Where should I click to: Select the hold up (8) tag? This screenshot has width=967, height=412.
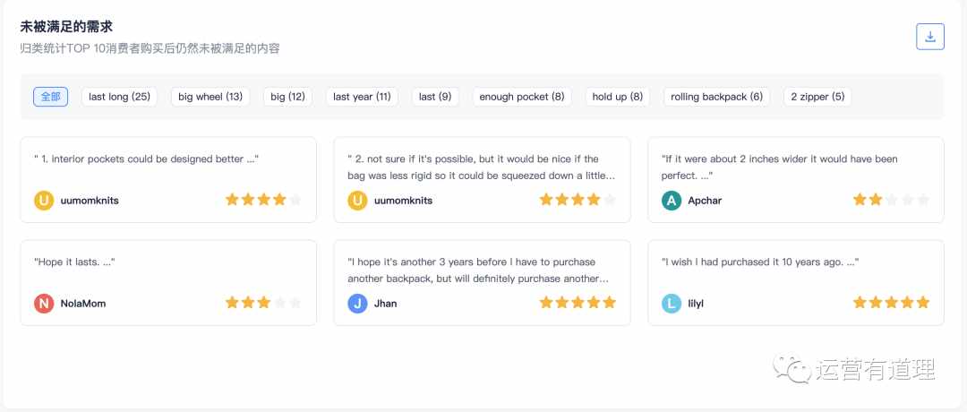(x=617, y=97)
